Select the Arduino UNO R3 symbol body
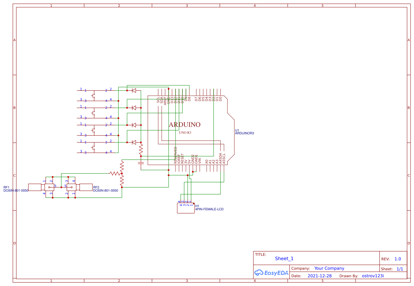The height and width of the screenshot is (286, 414). 185,124
